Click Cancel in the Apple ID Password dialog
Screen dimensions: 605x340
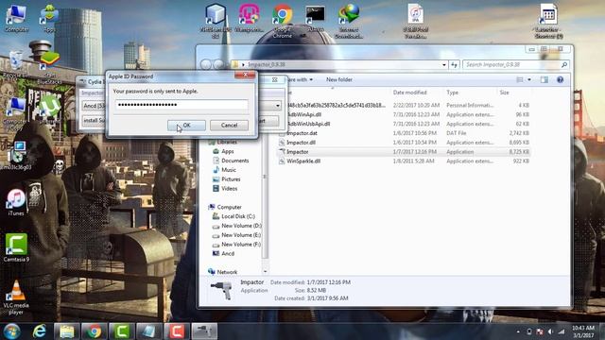(x=229, y=126)
